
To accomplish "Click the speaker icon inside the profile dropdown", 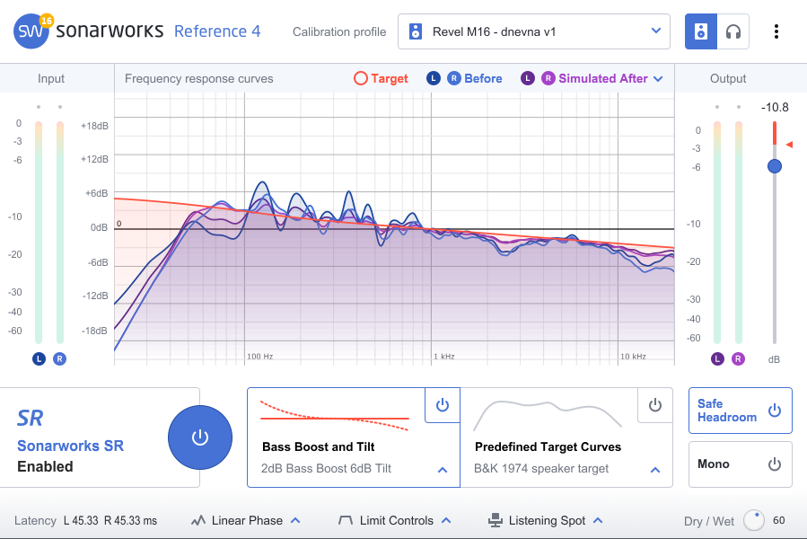I will pos(416,31).
